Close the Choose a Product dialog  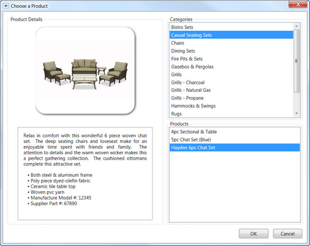pos(298,4)
